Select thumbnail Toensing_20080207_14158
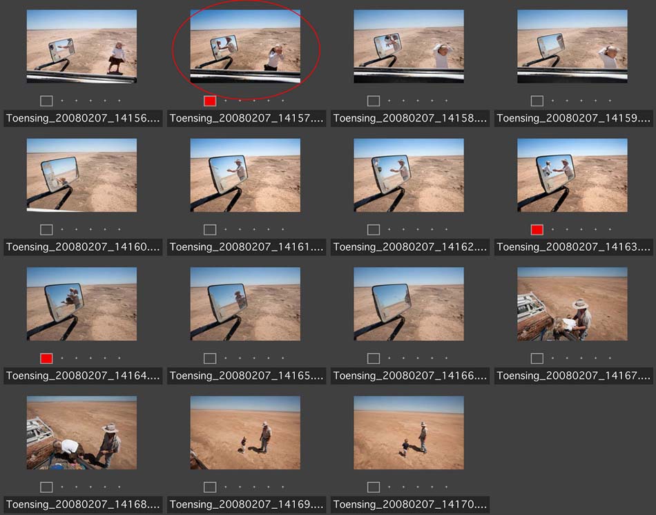The width and height of the screenshot is (656, 515). tap(409, 46)
